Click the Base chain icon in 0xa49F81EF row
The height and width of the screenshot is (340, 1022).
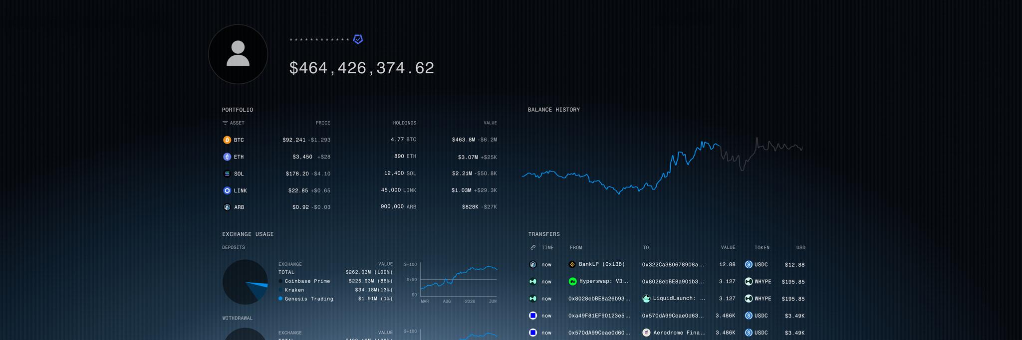533,316
